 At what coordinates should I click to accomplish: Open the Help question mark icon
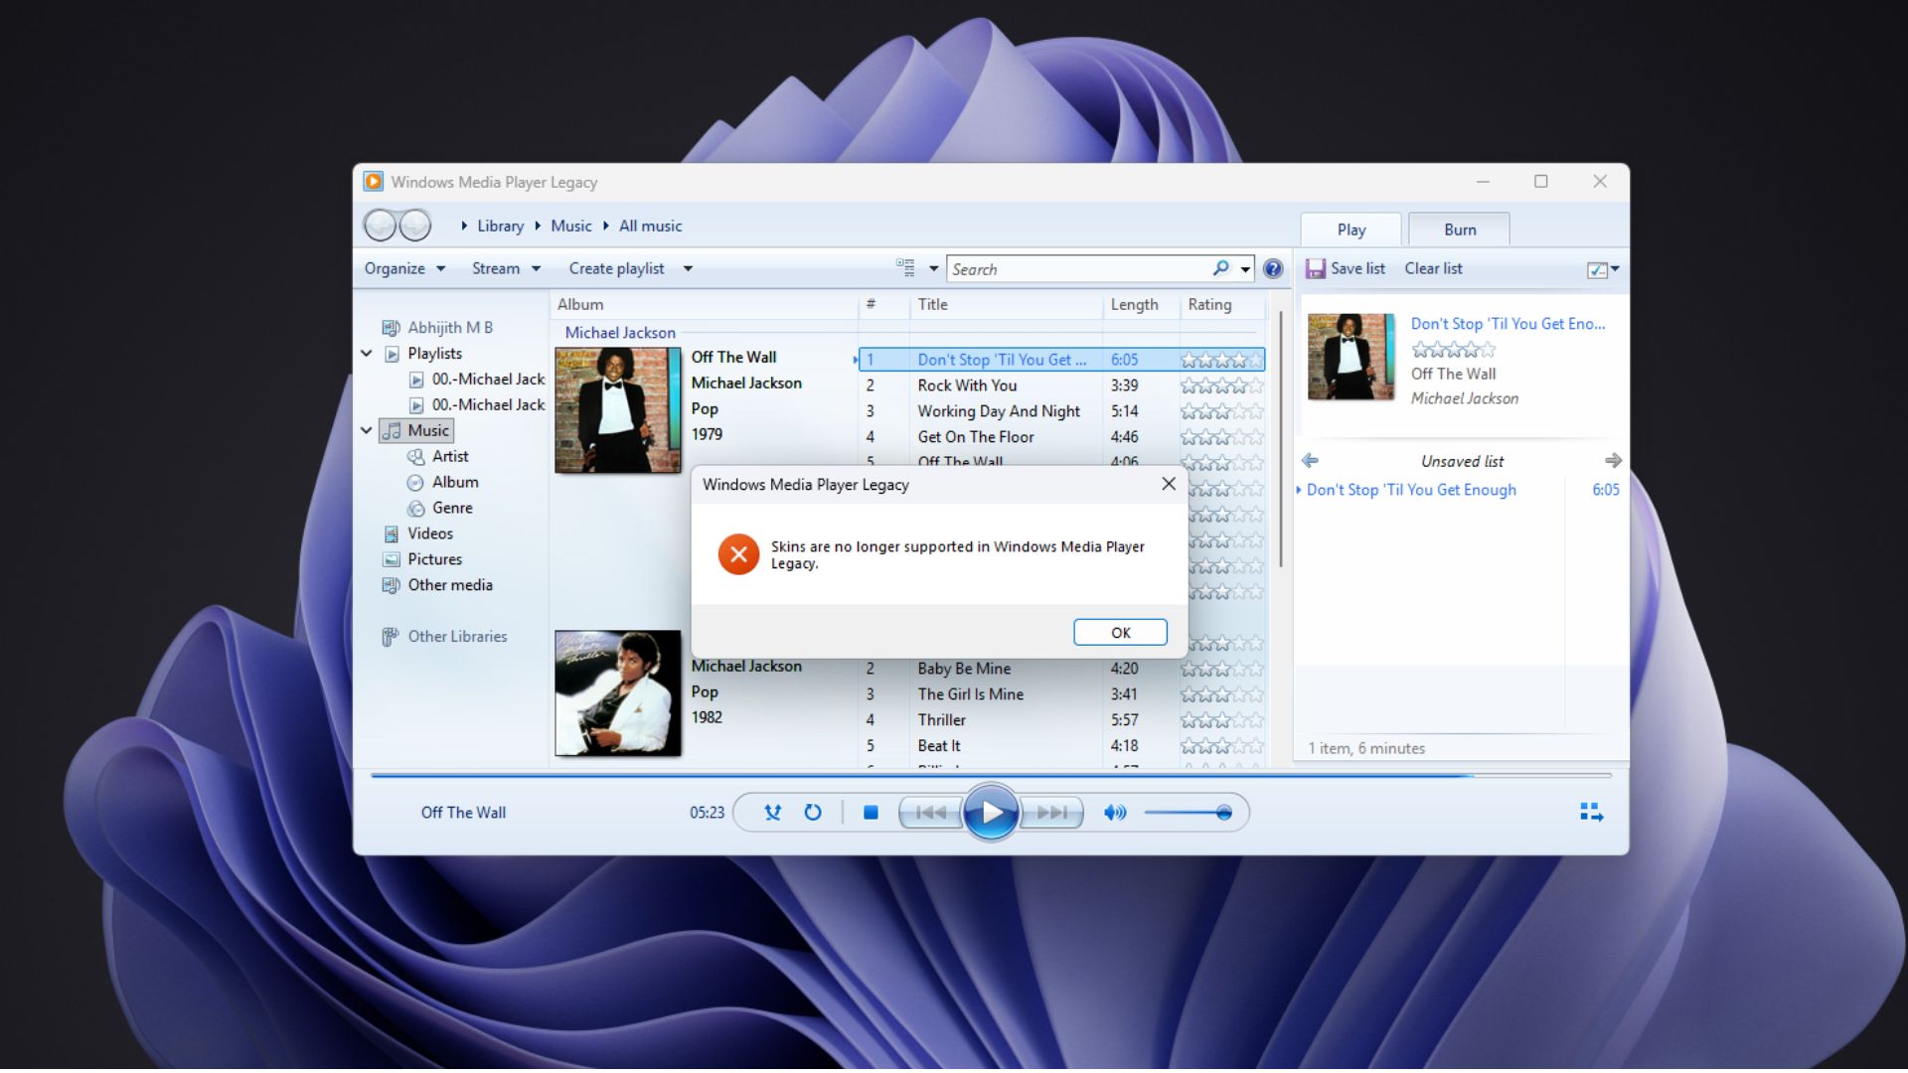pyautogui.click(x=1273, y=268)
